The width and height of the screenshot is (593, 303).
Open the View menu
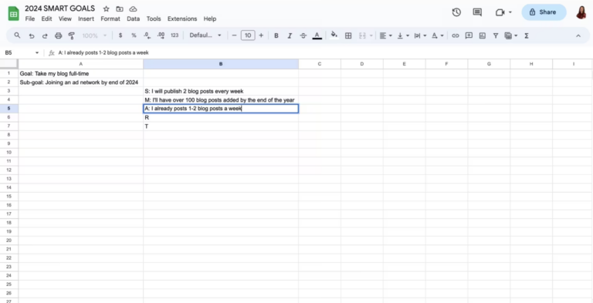65,19
